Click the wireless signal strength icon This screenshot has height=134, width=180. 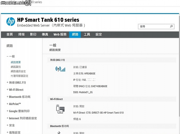pos(60,69)
